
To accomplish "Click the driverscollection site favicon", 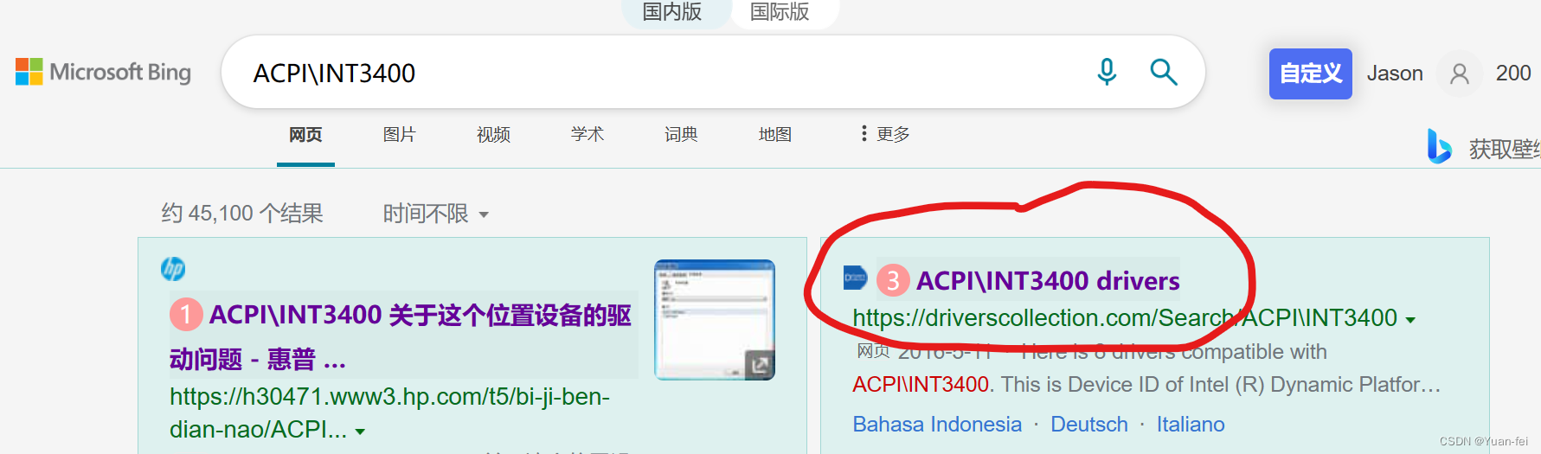I will tap(855, 278).
